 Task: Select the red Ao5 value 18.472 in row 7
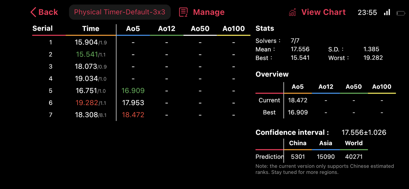(133, 115)
